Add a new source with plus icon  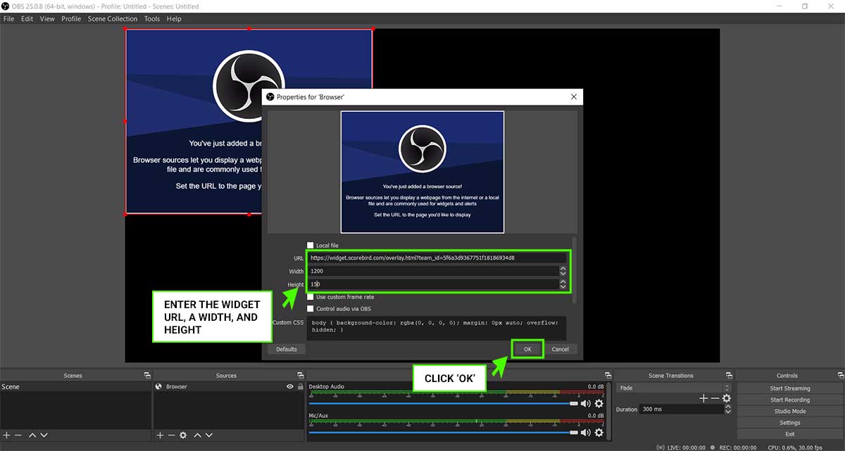coord(160,436)
